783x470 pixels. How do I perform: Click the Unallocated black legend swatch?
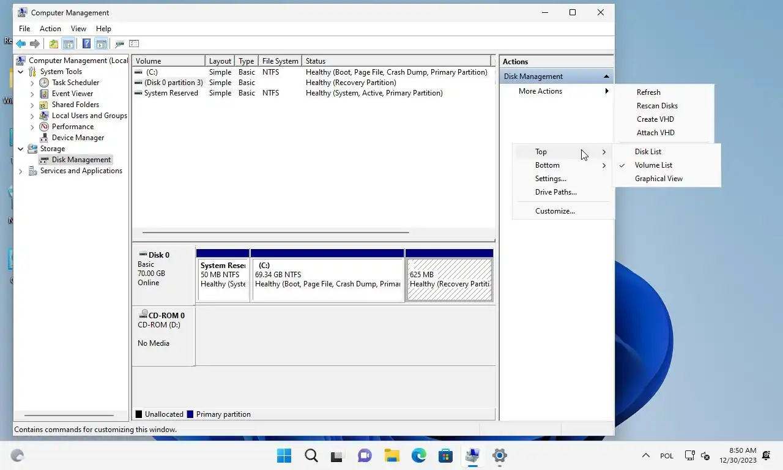[x=139, y=414]
